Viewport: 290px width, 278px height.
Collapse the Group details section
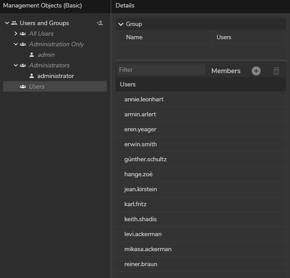coord(121,24)
